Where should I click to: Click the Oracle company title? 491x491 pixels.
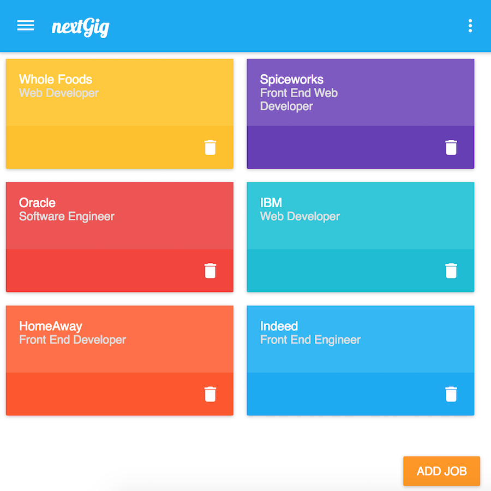(37, 202)
